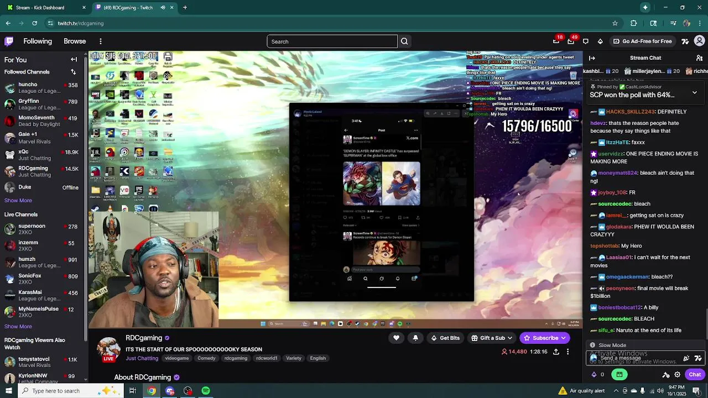This screenshot has height=398, width=708.
Task: Share the stream with the share icon
Action: pos(556,352)
